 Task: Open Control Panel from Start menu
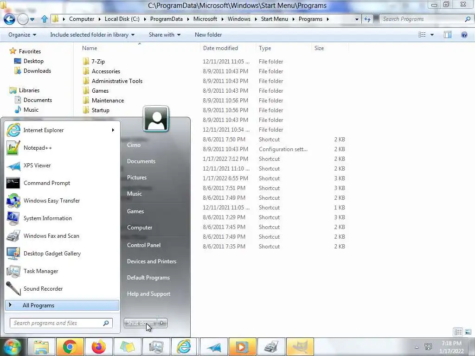144,245
